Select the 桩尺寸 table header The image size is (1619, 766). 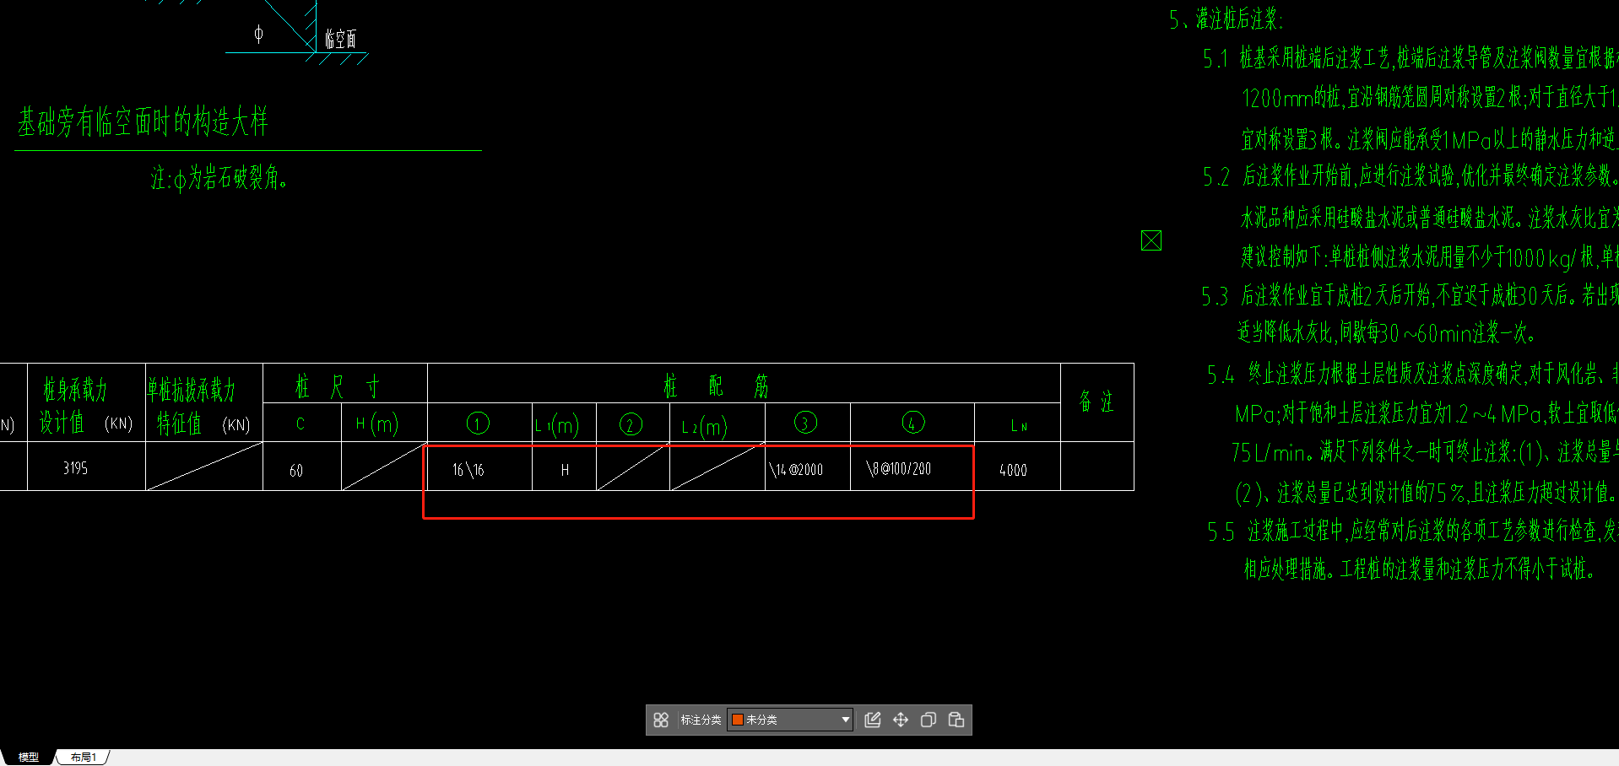pos(338,386)
